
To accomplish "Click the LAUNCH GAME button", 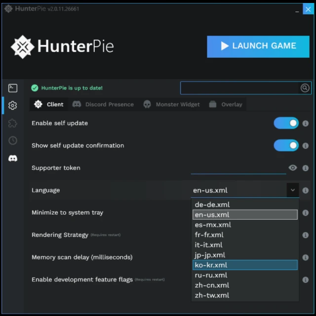I will pos(258,46).
